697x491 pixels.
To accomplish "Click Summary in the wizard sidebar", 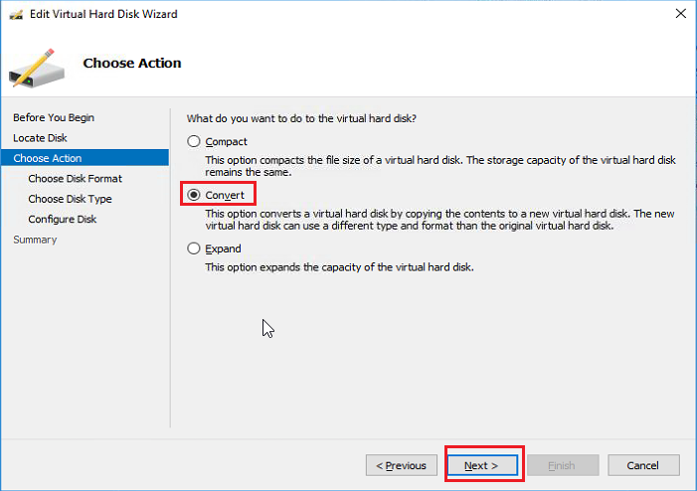I will [35, 240].
